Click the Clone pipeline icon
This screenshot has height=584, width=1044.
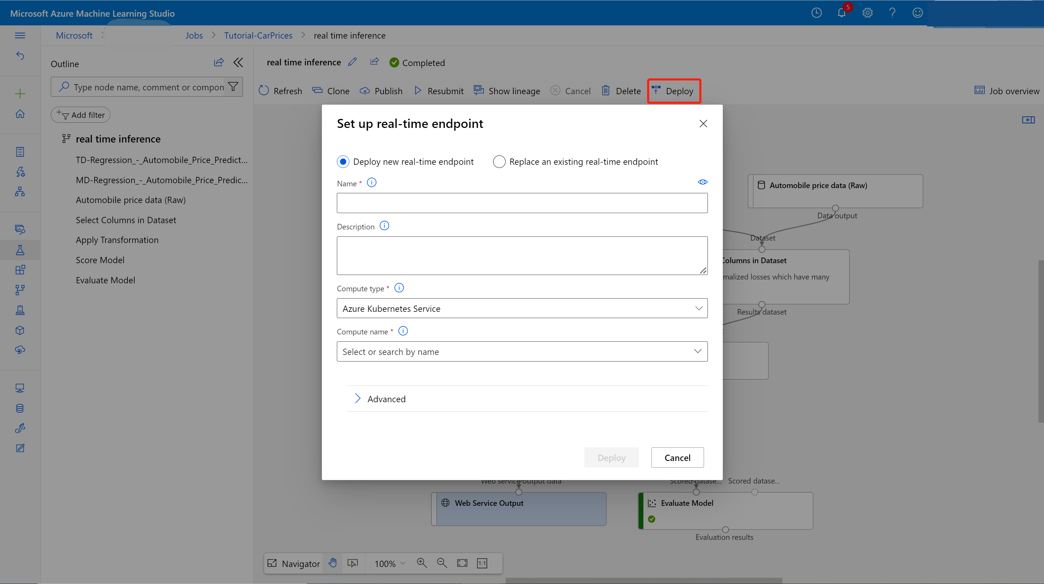point(331,91)
